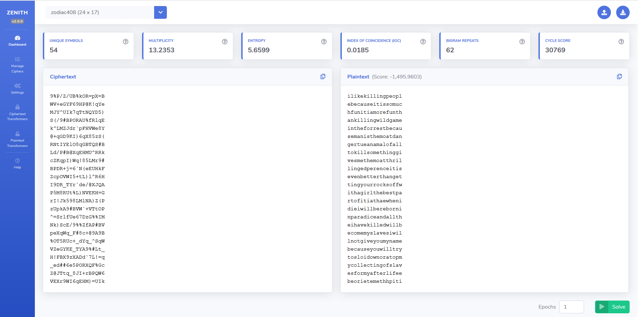
Task: Click the Bigram Repeats value 62
Action: (x=450, y=50)
